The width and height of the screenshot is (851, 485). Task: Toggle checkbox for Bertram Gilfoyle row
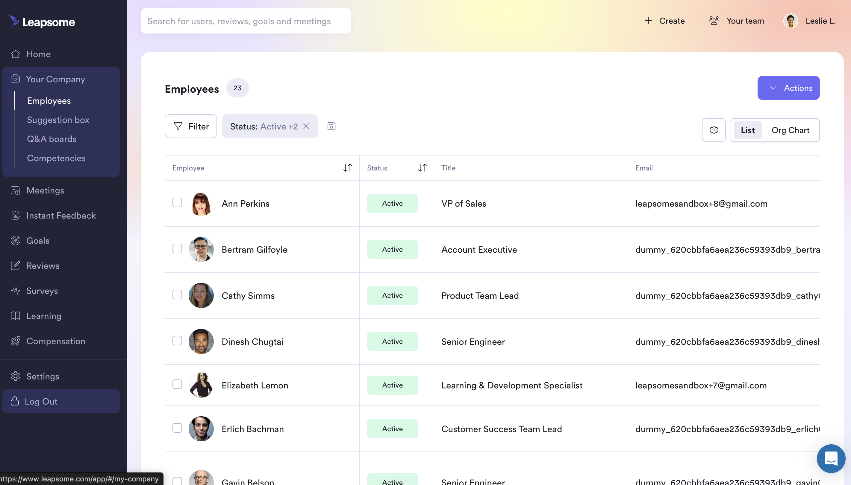(x=177, y=249)
